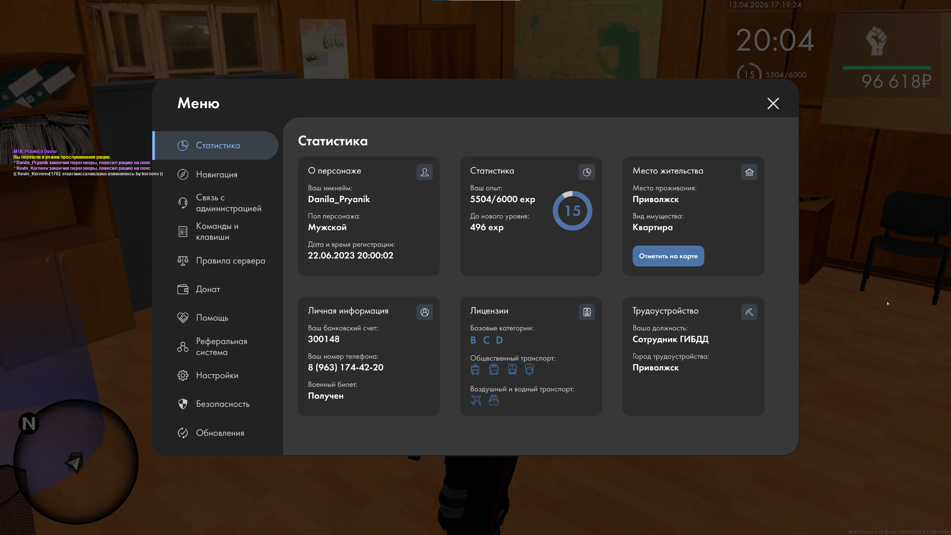Select Команды и клавиши menu item

[x=217, y=231]
